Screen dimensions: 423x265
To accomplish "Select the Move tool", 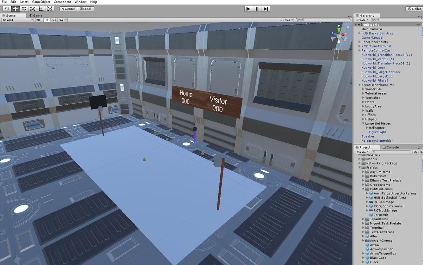I will [15, 9].
